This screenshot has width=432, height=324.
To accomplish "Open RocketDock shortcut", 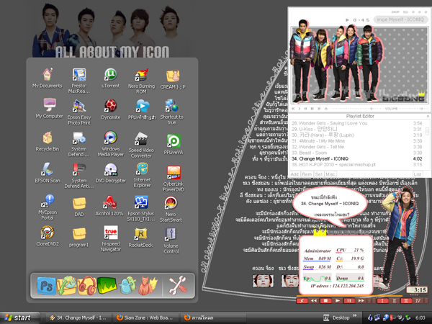I will point(140,238).
